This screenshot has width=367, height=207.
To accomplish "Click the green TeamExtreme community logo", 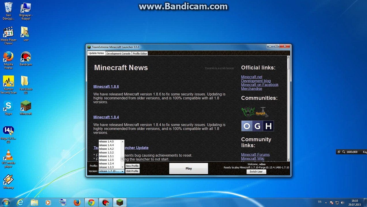I will [x=248, y=112].
